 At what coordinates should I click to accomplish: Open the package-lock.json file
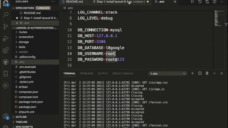pyautogui.click(x=31, y=102)
